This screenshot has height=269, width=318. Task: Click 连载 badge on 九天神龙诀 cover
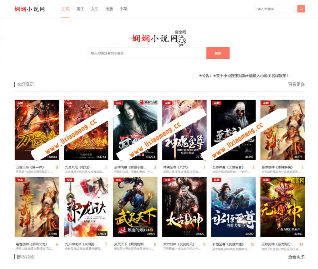(x=69, y=180)
